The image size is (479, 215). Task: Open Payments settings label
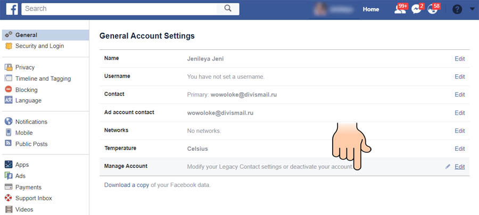tap(28, 187)
